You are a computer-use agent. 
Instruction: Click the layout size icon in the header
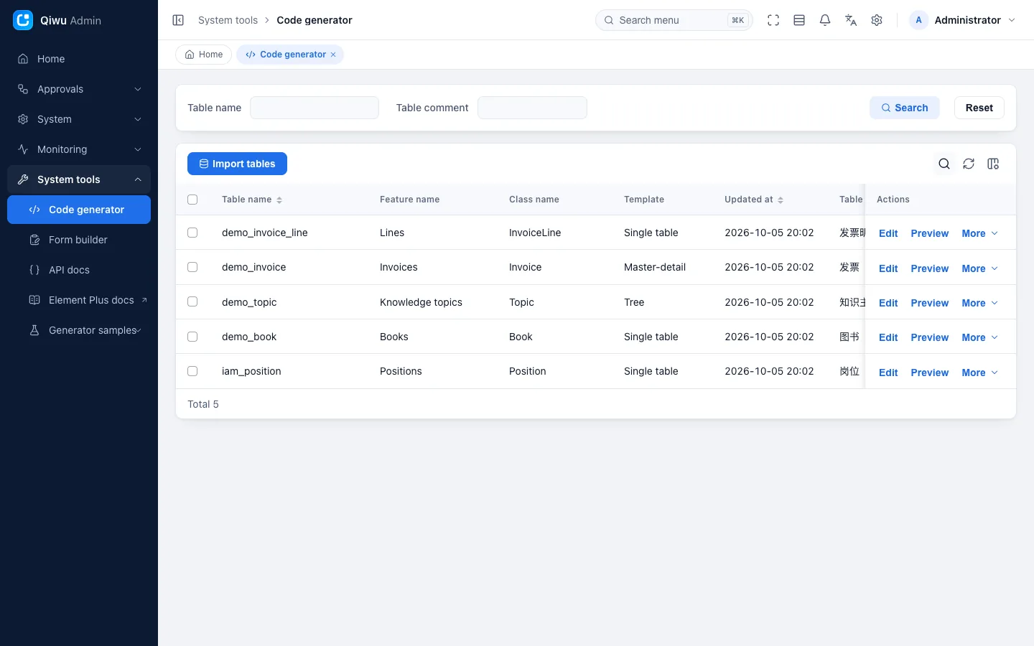pyautogui.click(x=799, y=20)
